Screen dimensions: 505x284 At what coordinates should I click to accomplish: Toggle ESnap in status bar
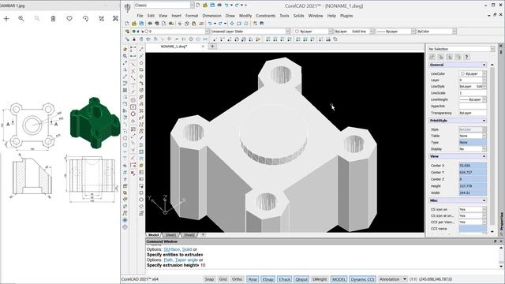click(x=268, y=279)
